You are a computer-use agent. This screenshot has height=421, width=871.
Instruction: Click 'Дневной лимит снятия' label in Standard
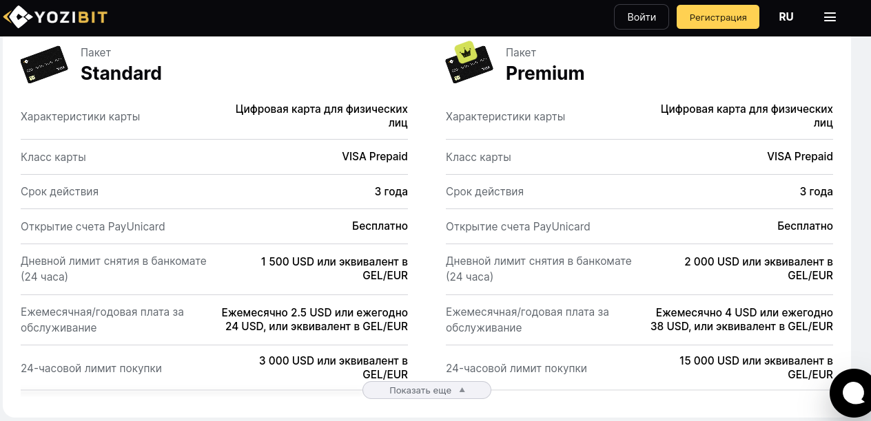(x=114, y=268)
